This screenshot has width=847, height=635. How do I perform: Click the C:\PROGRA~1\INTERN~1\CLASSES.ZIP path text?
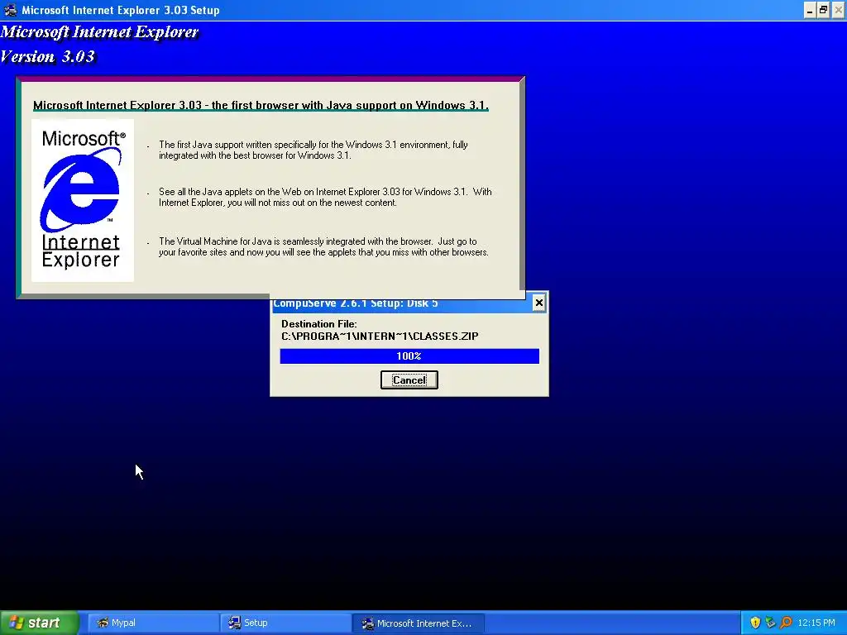(380, 336)
